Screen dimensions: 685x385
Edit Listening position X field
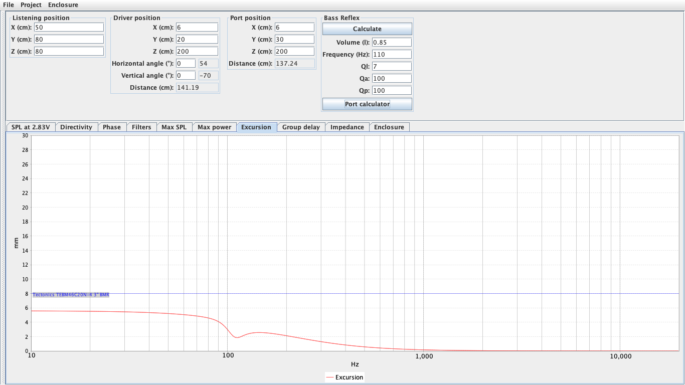pyautogui.click(x=69, y=27)
